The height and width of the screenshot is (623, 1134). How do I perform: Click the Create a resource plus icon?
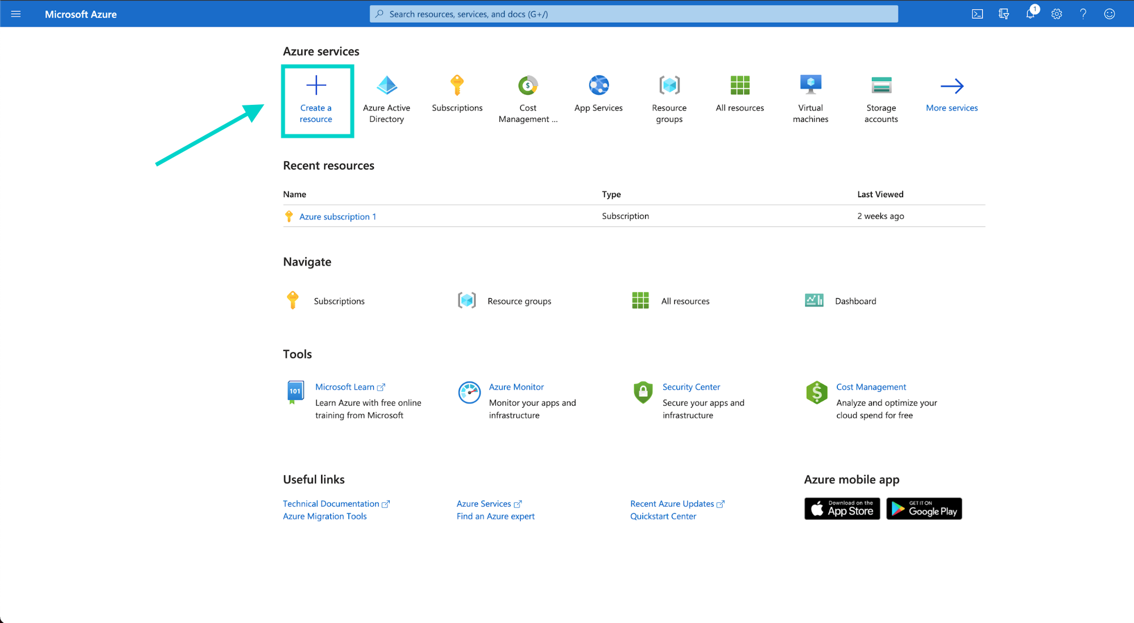pos(316,86)
